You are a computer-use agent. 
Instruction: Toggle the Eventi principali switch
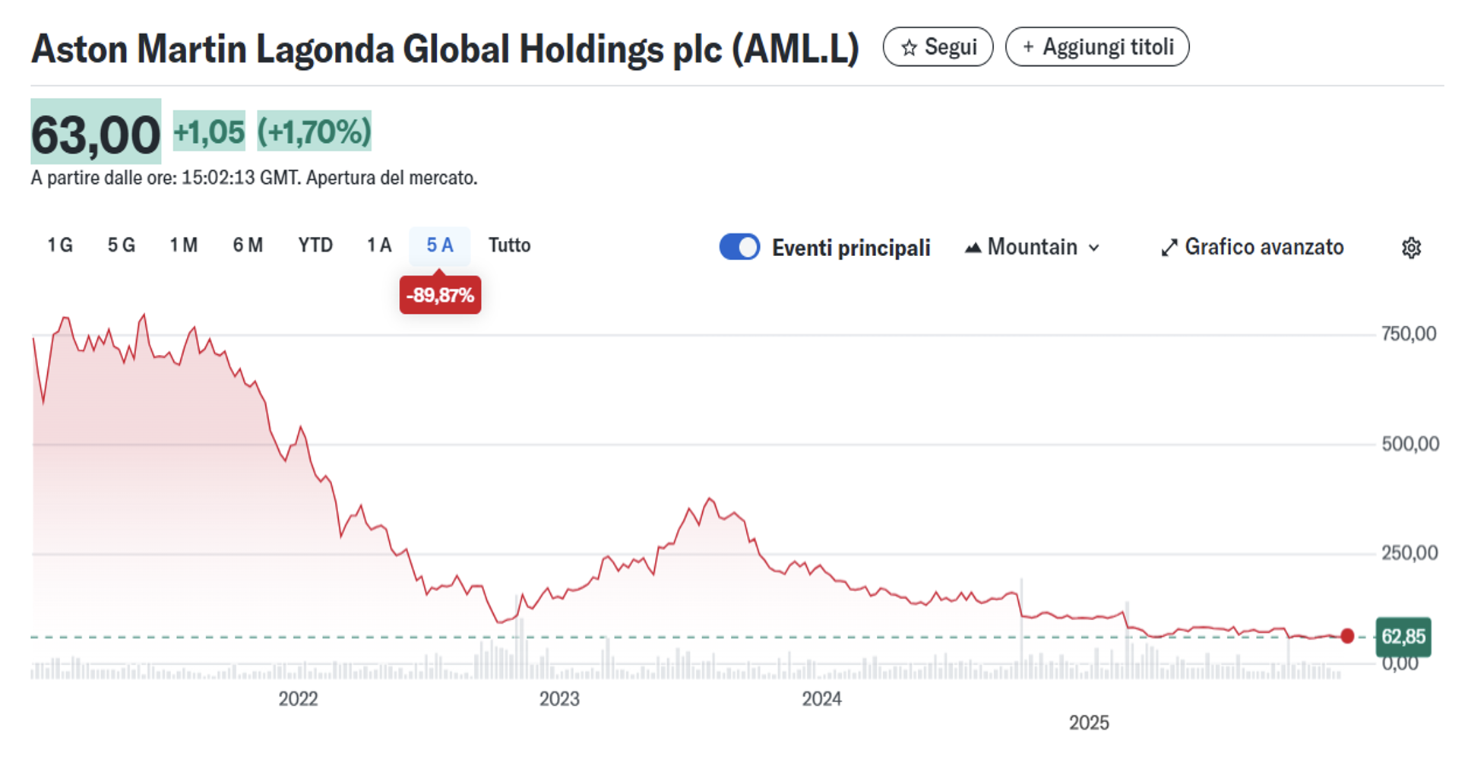[739, 247]
